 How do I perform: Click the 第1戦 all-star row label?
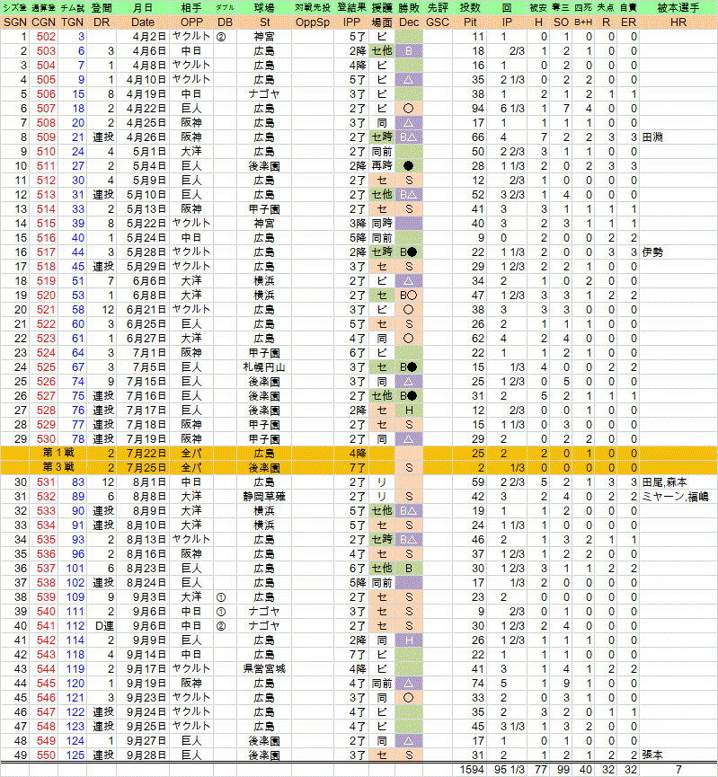point(58,453)
